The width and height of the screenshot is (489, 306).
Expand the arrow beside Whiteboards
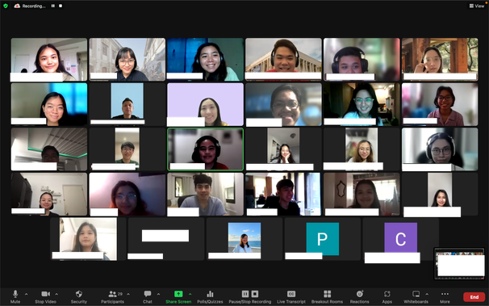(427, 294)
